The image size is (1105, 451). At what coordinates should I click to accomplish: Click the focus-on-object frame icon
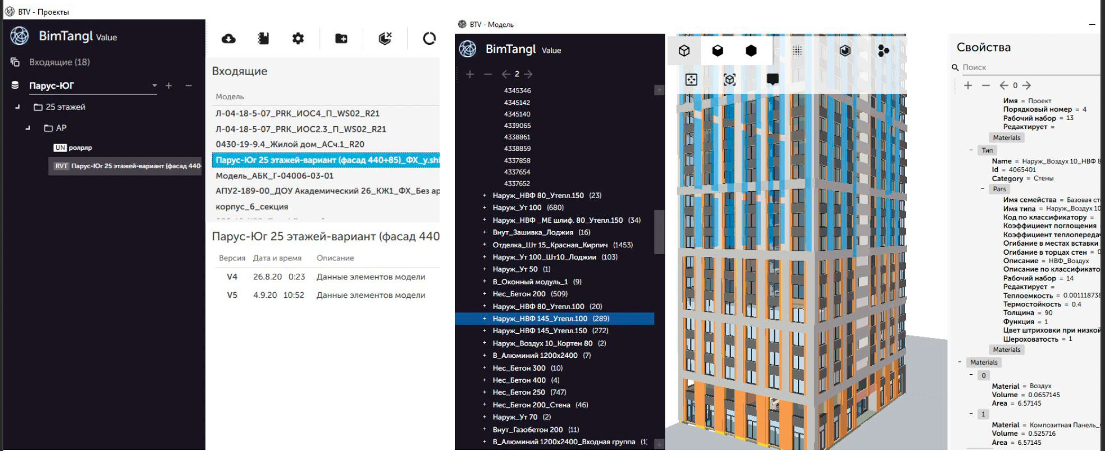[x=729, y=80]
